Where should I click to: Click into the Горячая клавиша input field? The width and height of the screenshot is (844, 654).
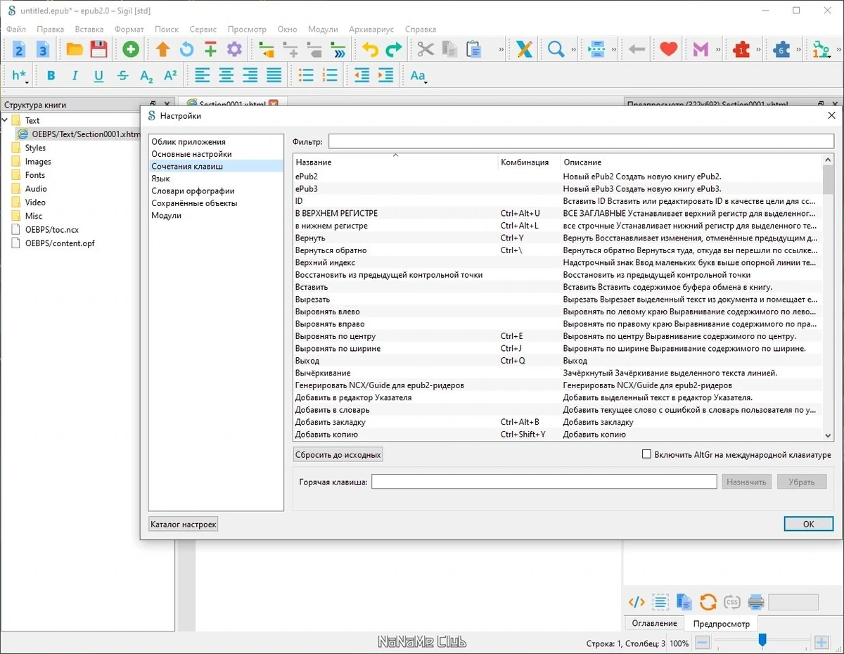(544, 482)
